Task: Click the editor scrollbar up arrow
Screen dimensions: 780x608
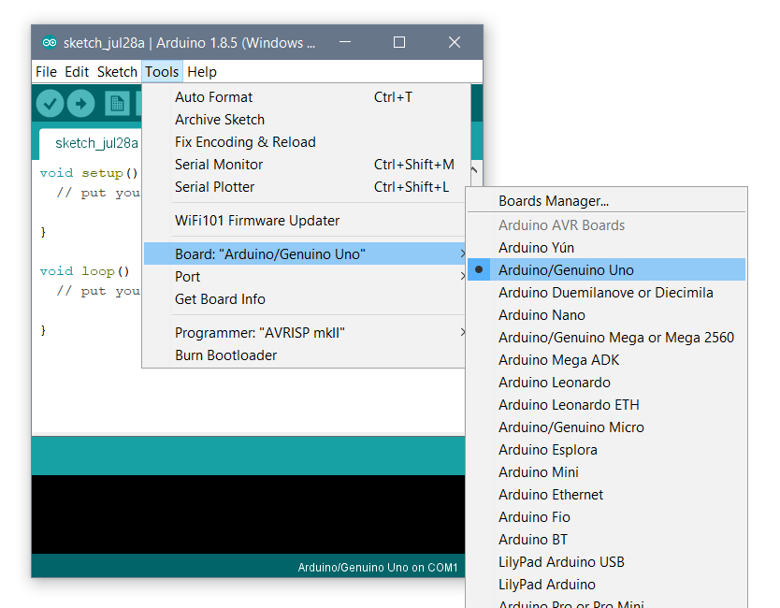Action: click(474, 170)
